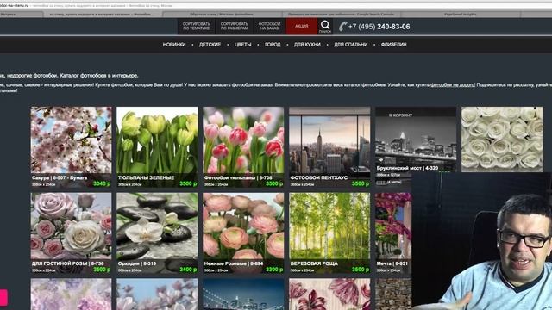Click Фотообои на заказ button
The width and height of the screenshot is (552, 310).
[x=269, y=26]
